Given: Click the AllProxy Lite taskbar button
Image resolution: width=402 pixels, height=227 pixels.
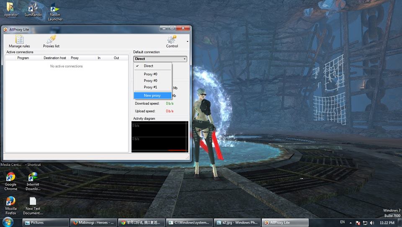Looking at the screenshot, I should (x=285, y=223).
